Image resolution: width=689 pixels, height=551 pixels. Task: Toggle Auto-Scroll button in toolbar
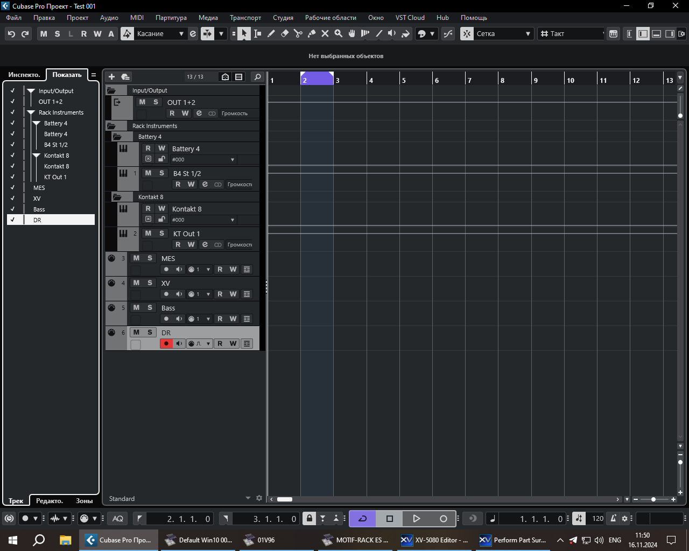207,34
